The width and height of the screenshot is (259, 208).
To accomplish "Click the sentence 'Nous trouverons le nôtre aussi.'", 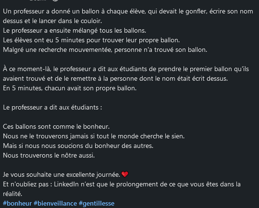I will [x=49, y=155].
